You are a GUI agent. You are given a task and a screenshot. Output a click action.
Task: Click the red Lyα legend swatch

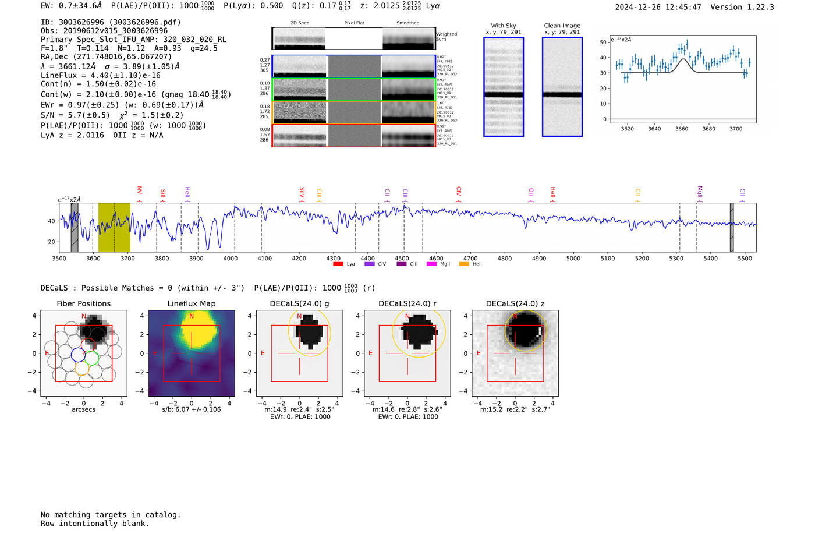(x=338, y=264)
